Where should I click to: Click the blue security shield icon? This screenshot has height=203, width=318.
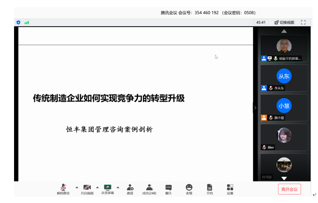click(18, 22)
